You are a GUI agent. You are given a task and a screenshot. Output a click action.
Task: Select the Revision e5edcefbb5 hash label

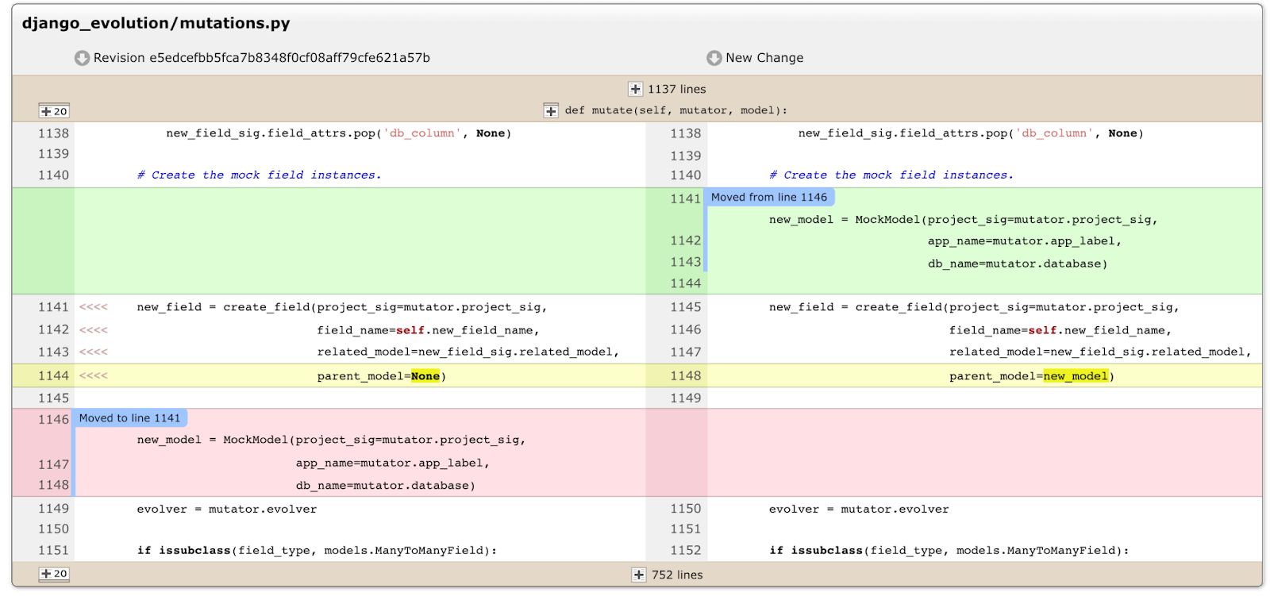(262, 58)
